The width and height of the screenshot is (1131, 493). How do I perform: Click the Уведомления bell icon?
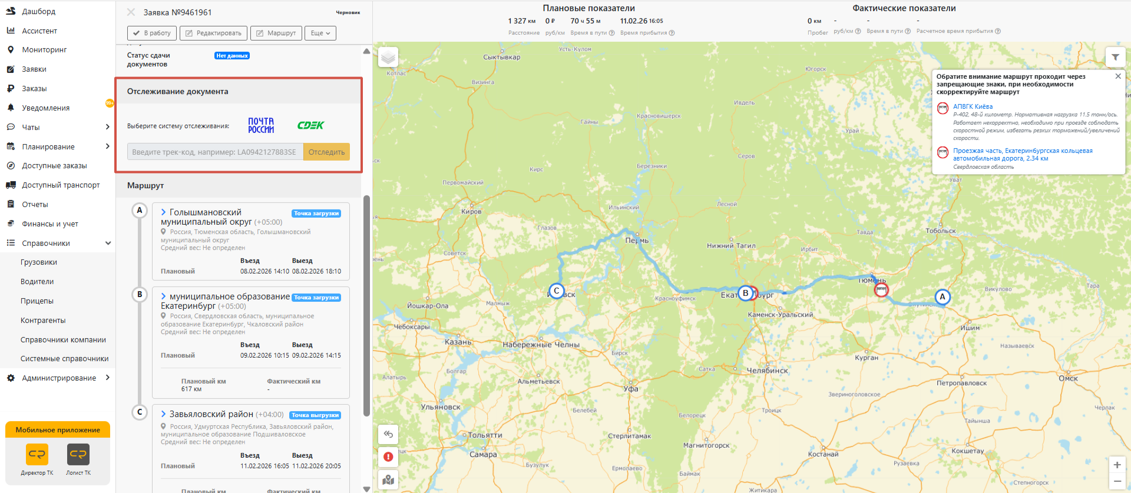coord(11,108)
